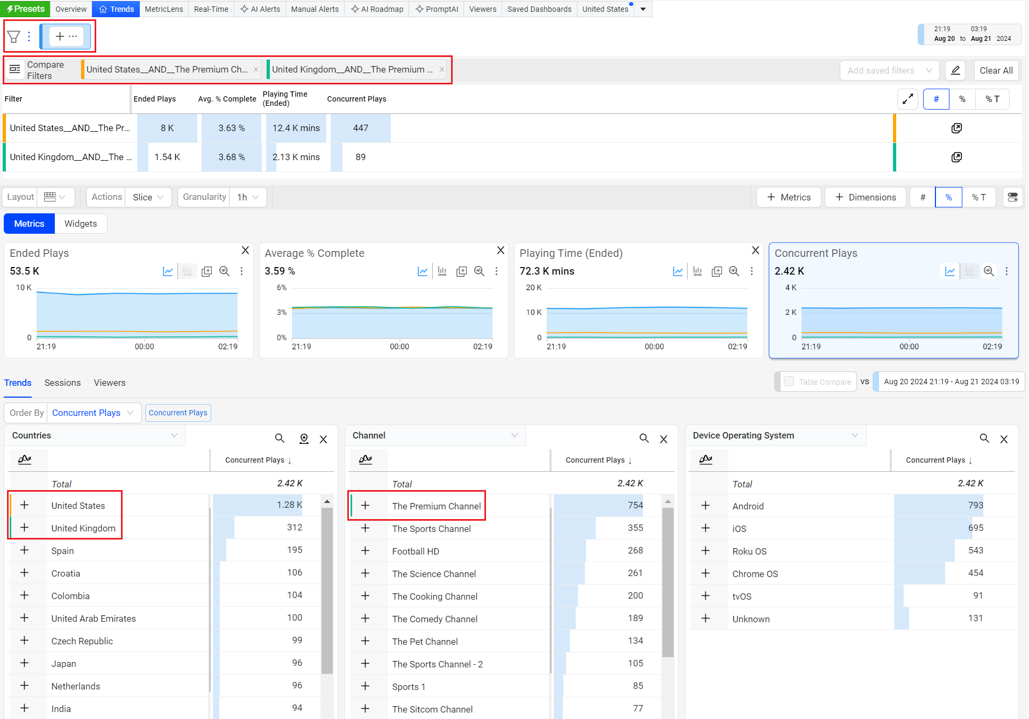Click the filter funnel icon

(x=14, y=37)
